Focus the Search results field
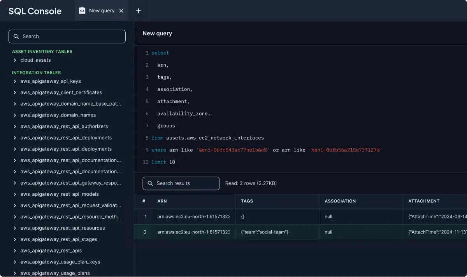 coord(181,183)
